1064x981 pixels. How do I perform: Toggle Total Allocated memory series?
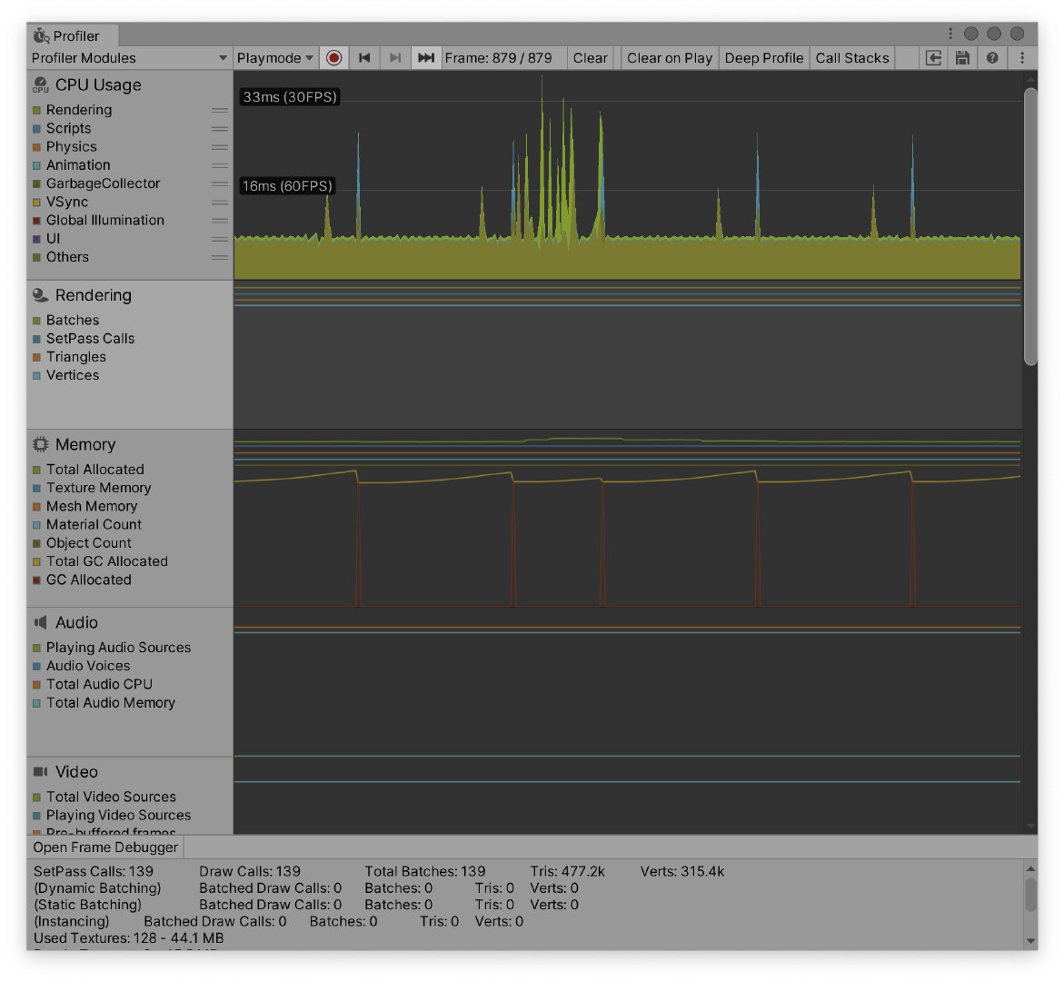click(x=36, y=470)
